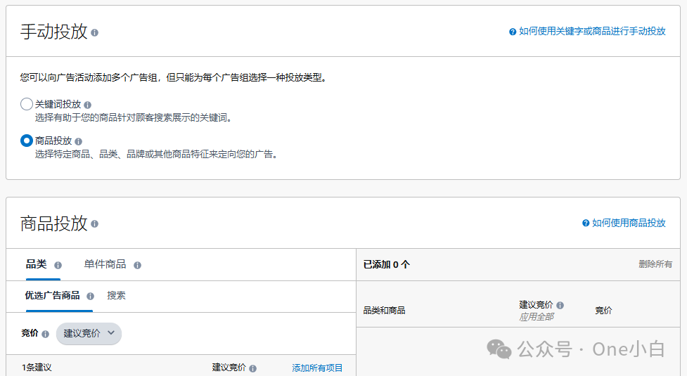Click info icon next to 手动投放 heading

pyautogui.click(x=95, y=32)
